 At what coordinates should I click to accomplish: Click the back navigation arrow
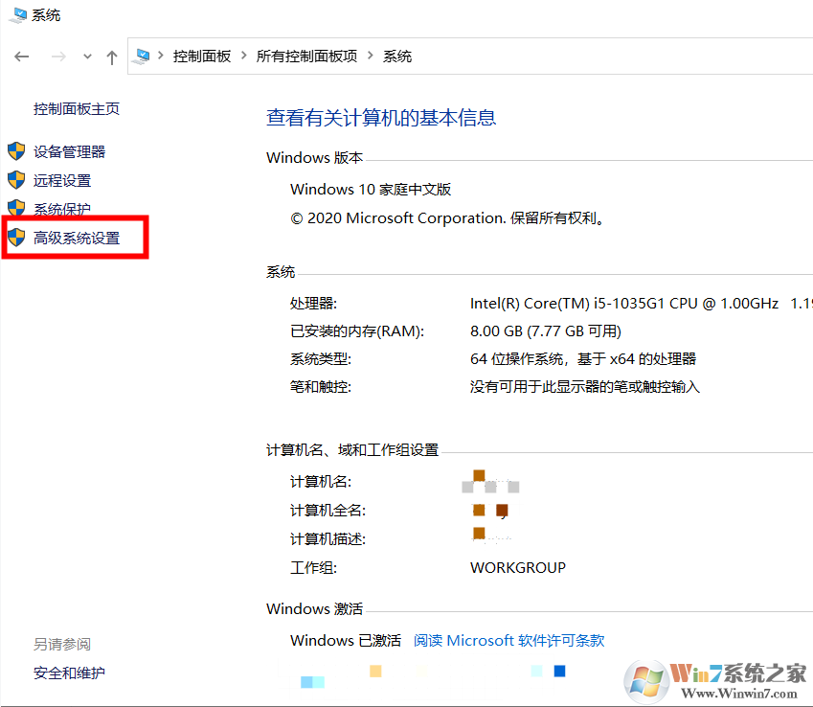click(21, 56)
